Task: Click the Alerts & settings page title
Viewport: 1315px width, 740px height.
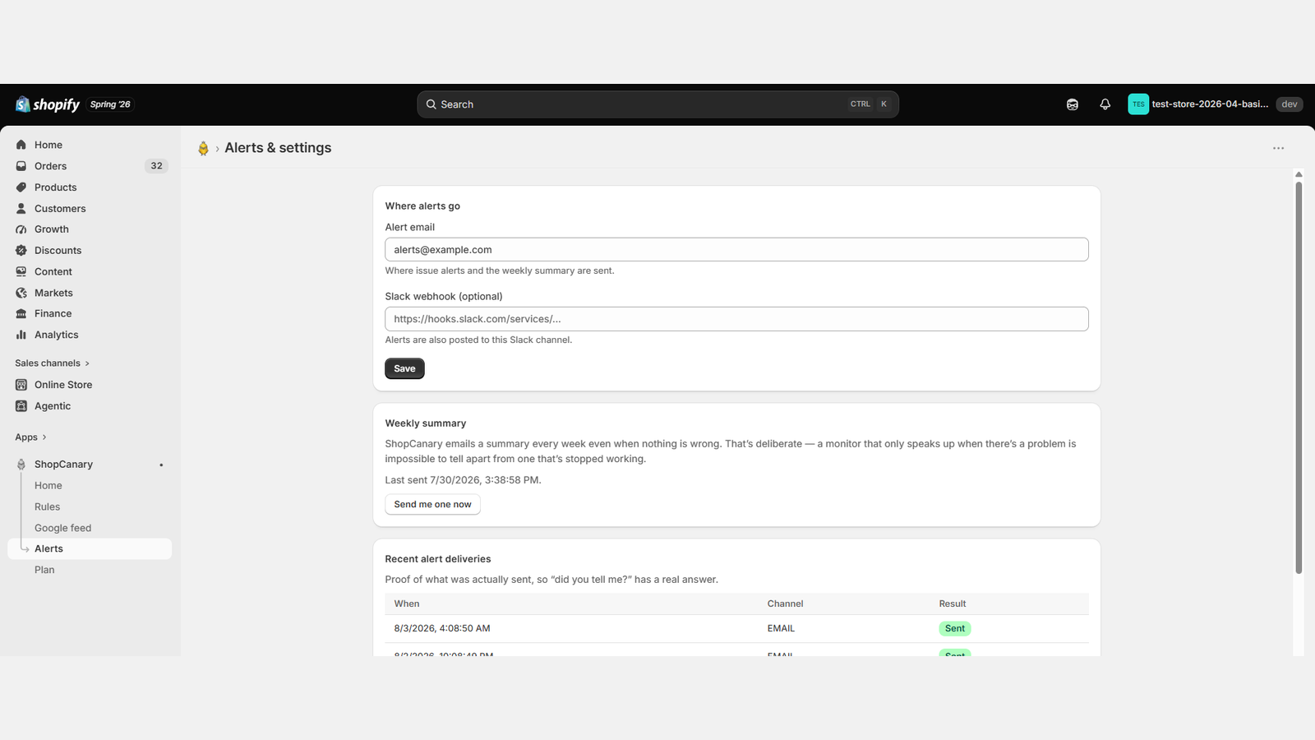Action: click(x=278, y=148)
